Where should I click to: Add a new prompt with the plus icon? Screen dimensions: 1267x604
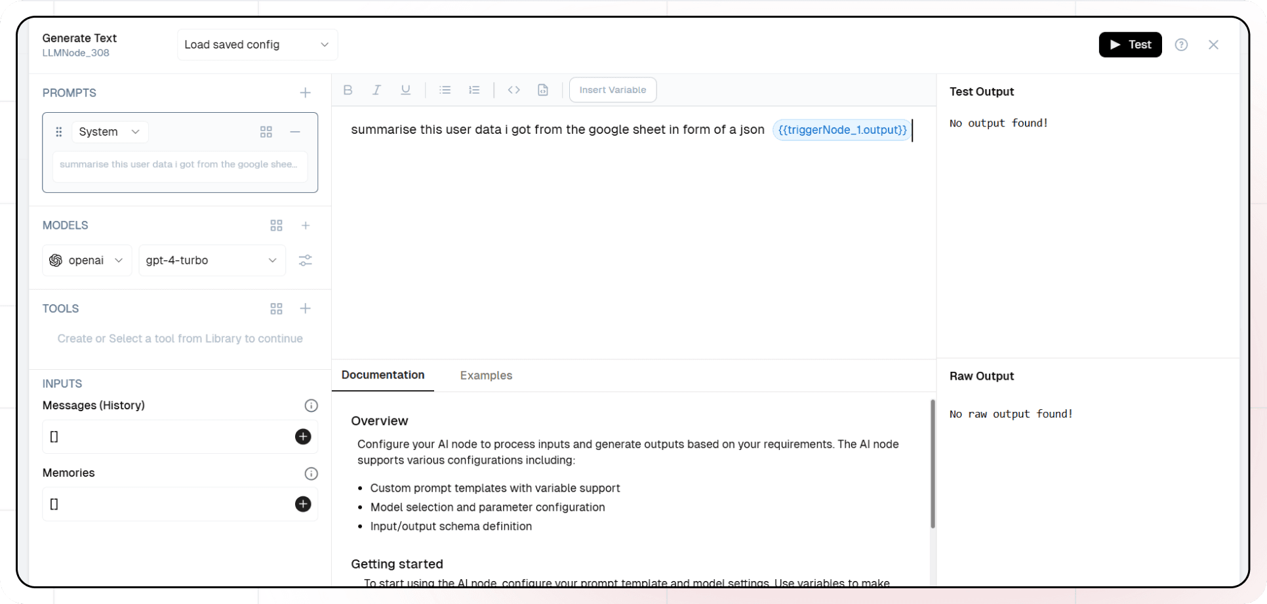click(x=305, y=93)
